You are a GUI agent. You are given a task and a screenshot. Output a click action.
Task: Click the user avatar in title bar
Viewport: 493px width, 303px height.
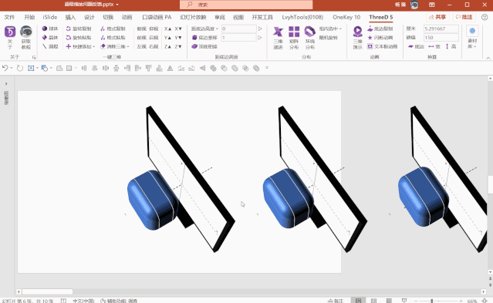click(x=414, y=5)
